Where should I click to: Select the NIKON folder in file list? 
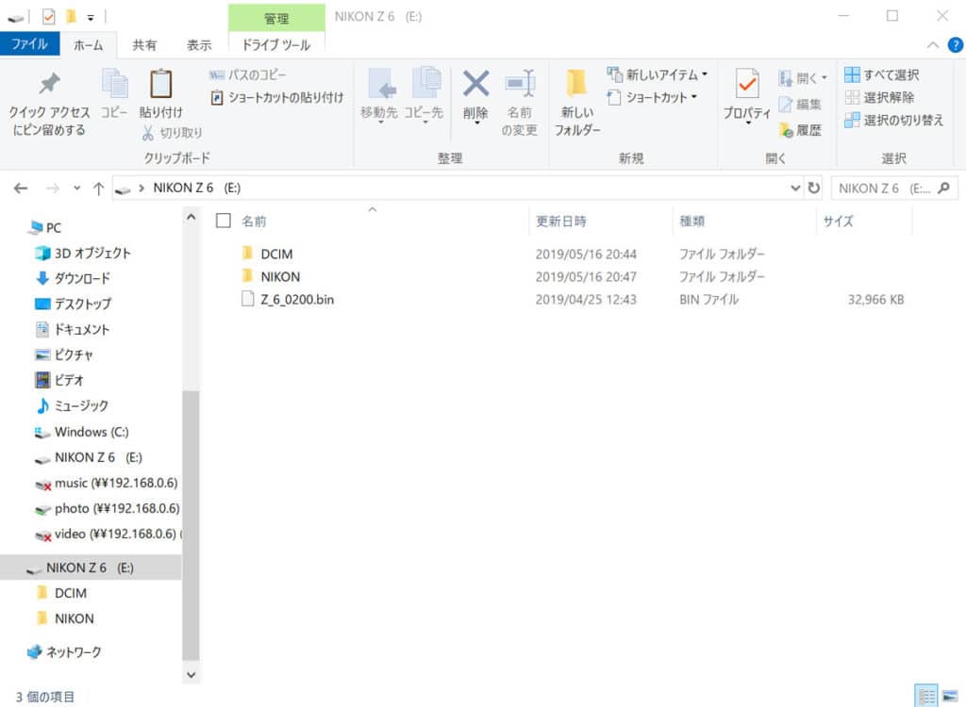click(x=280, y=276)
